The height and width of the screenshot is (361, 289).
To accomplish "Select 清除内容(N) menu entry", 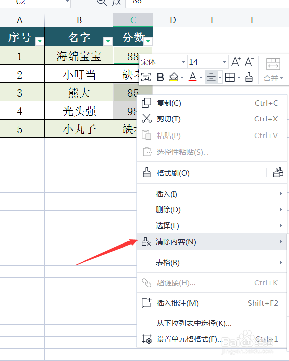I will click(x=211, y=241).
